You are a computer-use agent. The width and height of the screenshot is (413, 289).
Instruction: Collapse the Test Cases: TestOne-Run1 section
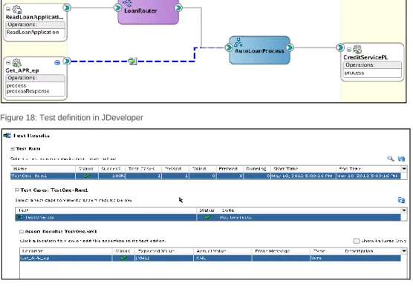pyautogui.click(x=17, y=190)
